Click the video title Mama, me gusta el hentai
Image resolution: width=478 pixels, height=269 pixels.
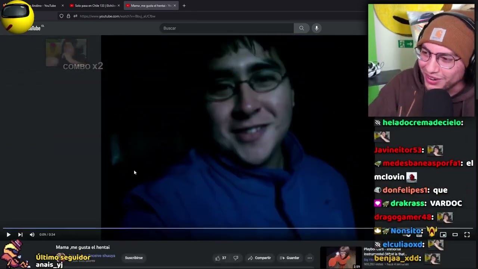(83, 247)
